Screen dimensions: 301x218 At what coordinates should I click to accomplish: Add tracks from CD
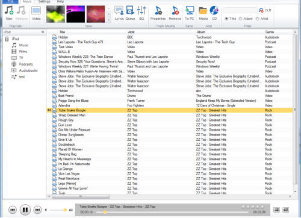(214, 13)
